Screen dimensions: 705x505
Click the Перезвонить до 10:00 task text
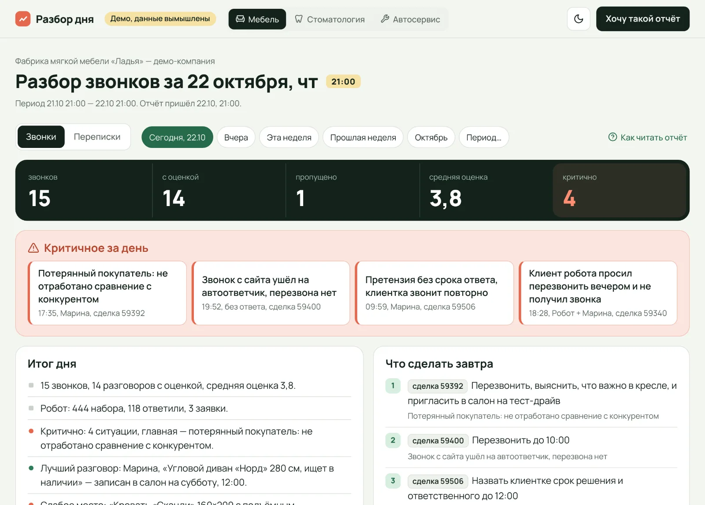pos(521,440)
